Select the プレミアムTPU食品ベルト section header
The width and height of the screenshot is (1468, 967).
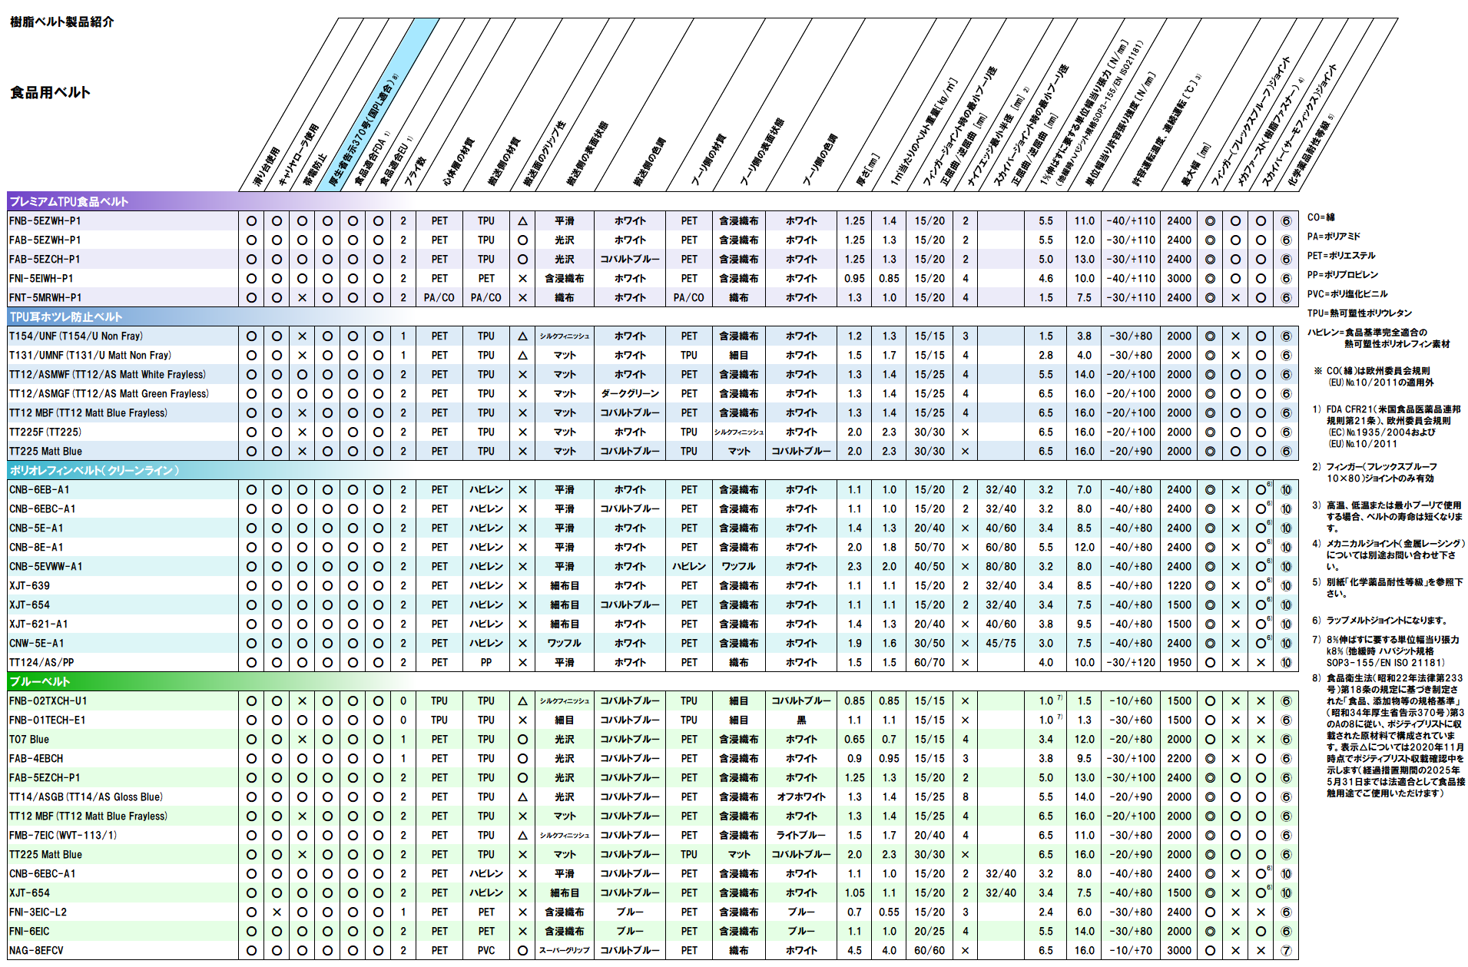point(69,202)
